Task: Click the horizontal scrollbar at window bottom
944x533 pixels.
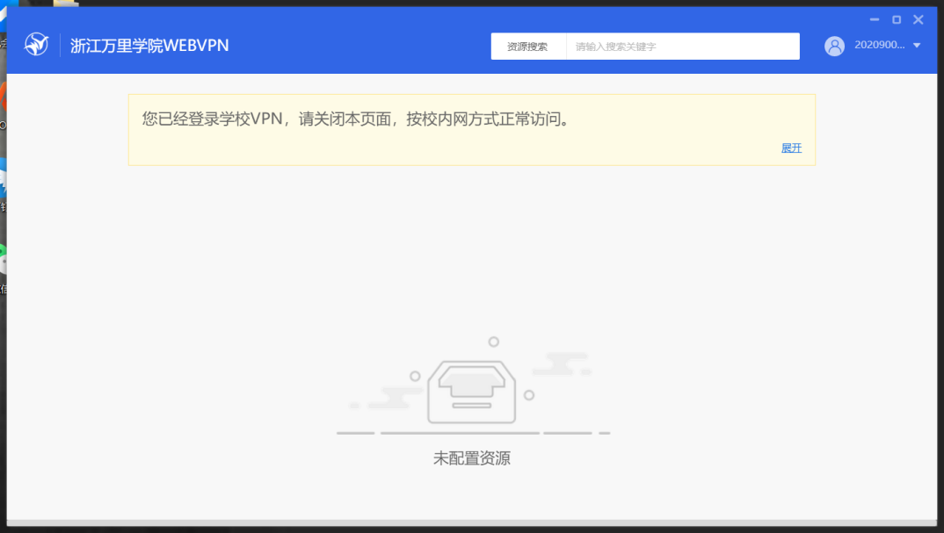Action: pos(471,522)
